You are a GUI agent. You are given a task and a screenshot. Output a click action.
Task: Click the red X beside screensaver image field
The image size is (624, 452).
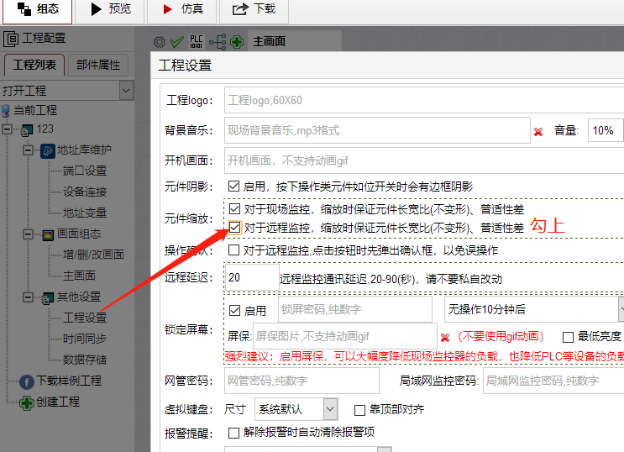coord(445,337)
